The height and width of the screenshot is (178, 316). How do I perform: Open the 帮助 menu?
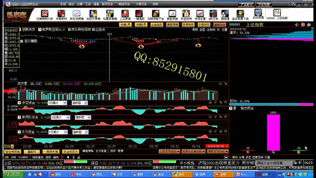tap(155, 3)
